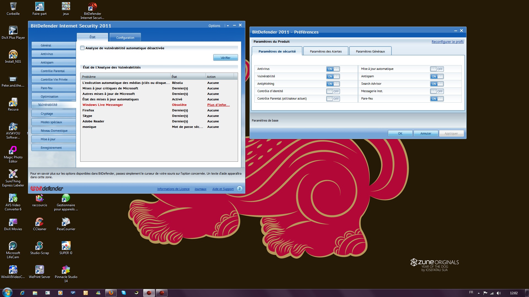Open the jeux desktop folder icon
This screenshot has width=529, height=297.
pyautogui.click(x=66, y=9)
